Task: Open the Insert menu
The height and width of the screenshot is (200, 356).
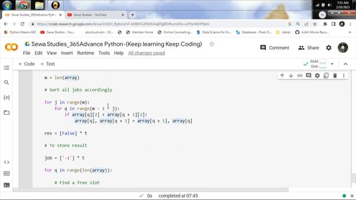Action: 67,53
